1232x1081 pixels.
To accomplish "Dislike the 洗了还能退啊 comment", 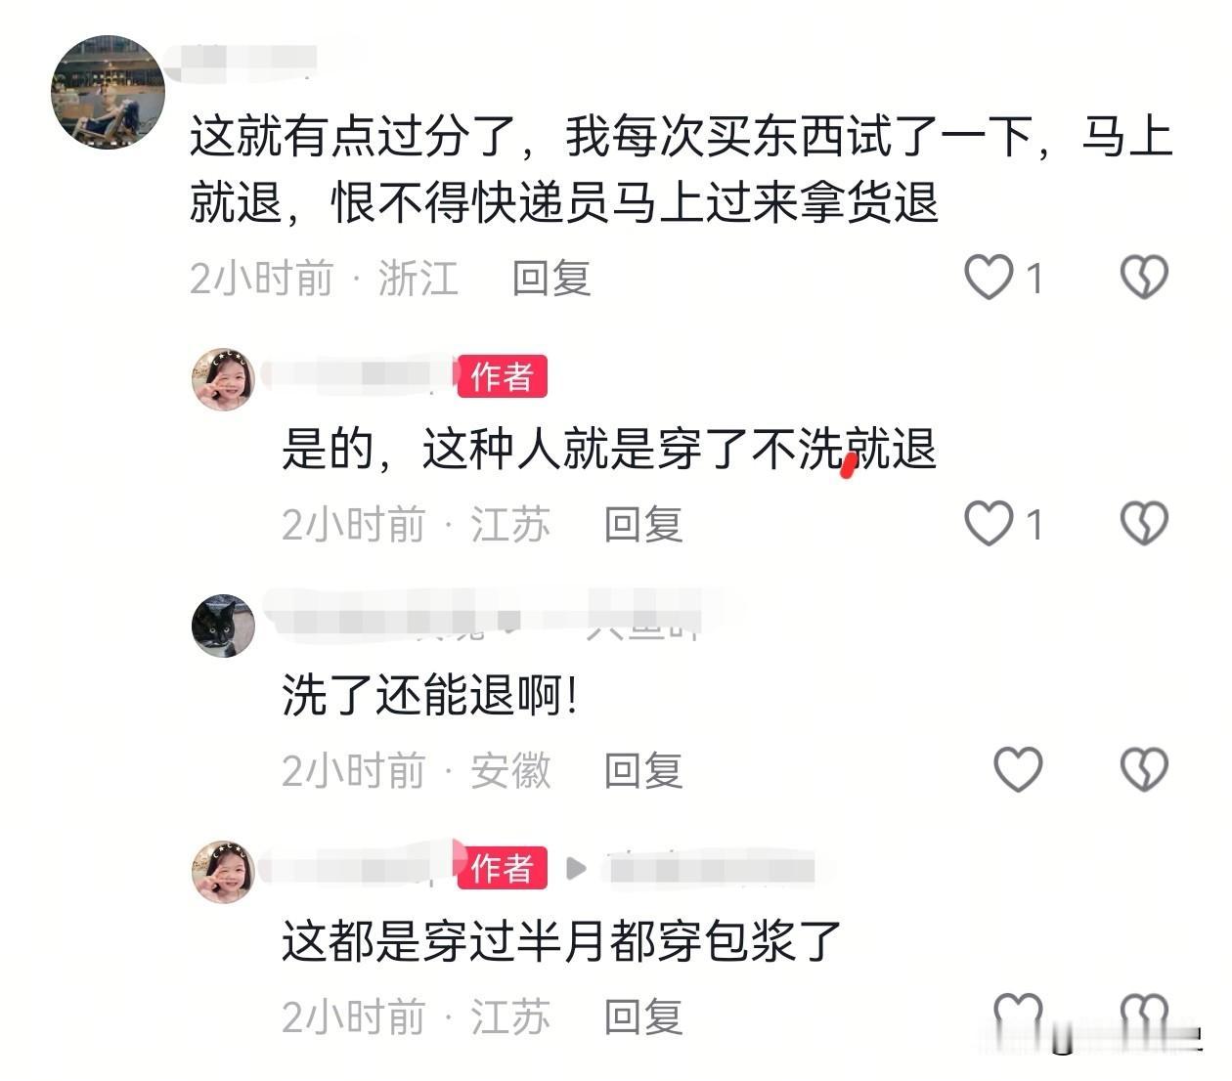I will (x=1144, y=769).
